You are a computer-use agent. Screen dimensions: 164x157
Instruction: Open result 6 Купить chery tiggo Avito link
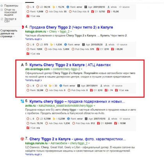click(77, 102)
